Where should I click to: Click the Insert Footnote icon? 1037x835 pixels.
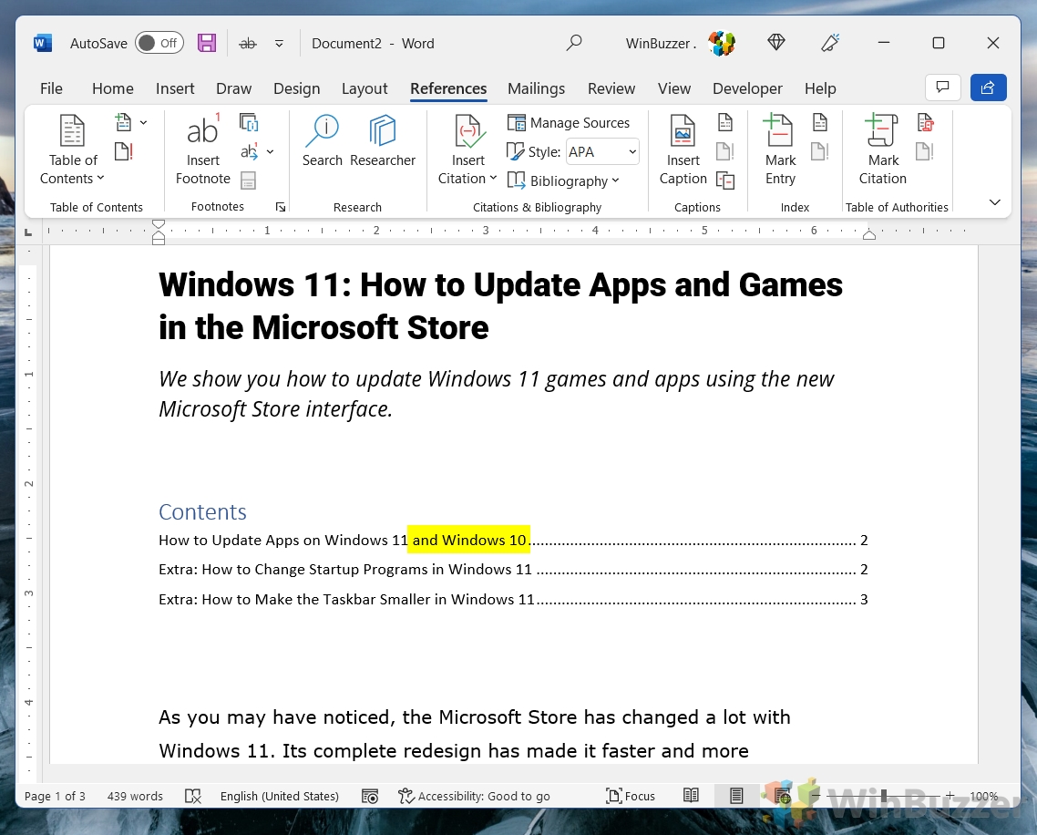(202, 132)
